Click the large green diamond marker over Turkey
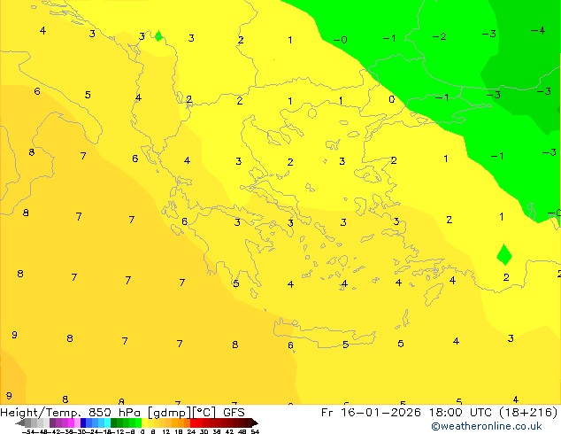The width and height of the screenshot is (561, 434). [x=504, y=254]
